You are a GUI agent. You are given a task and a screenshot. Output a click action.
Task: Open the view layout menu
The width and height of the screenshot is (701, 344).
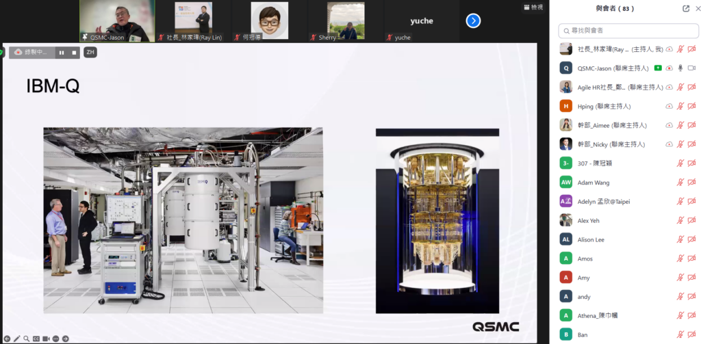click(533, 7)
